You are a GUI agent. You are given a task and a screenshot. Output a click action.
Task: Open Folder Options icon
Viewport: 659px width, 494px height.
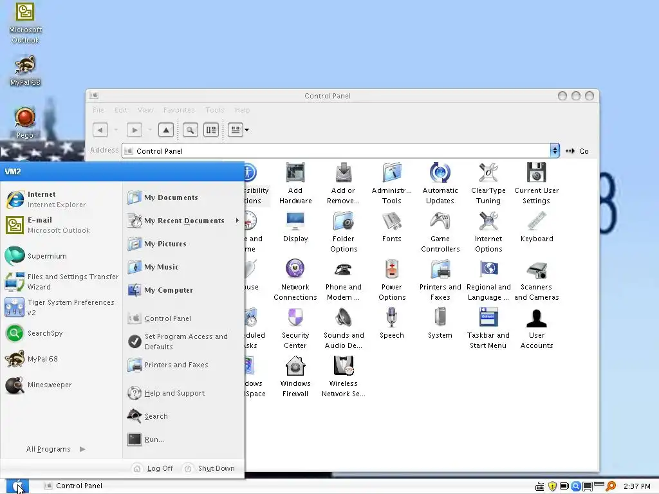[x=344, y=232]
